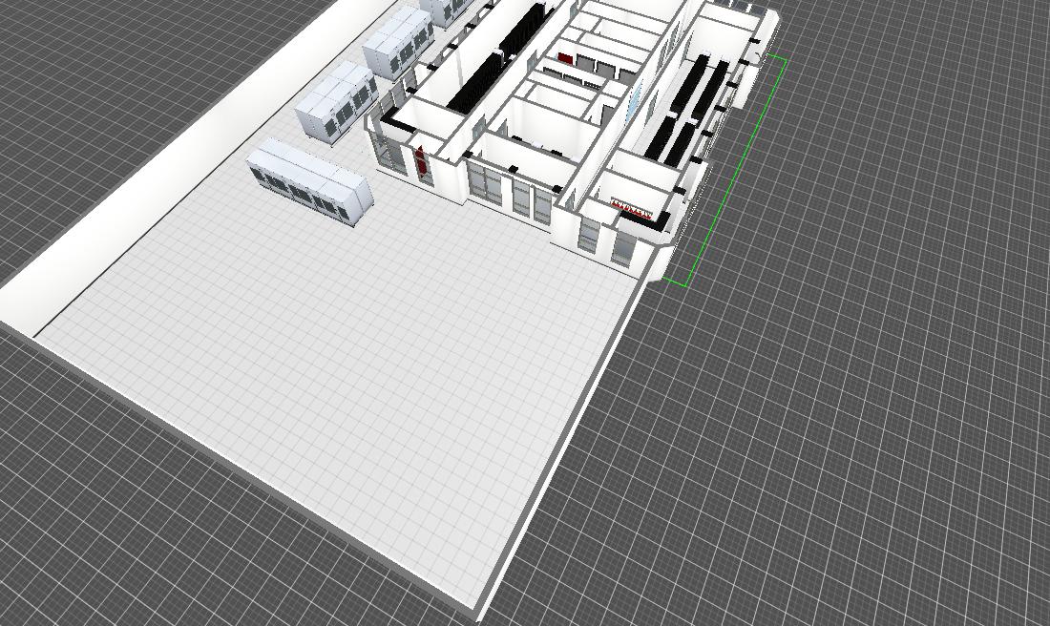
Task: Select the partially visible cabinet at top edge
Action: 447,10
